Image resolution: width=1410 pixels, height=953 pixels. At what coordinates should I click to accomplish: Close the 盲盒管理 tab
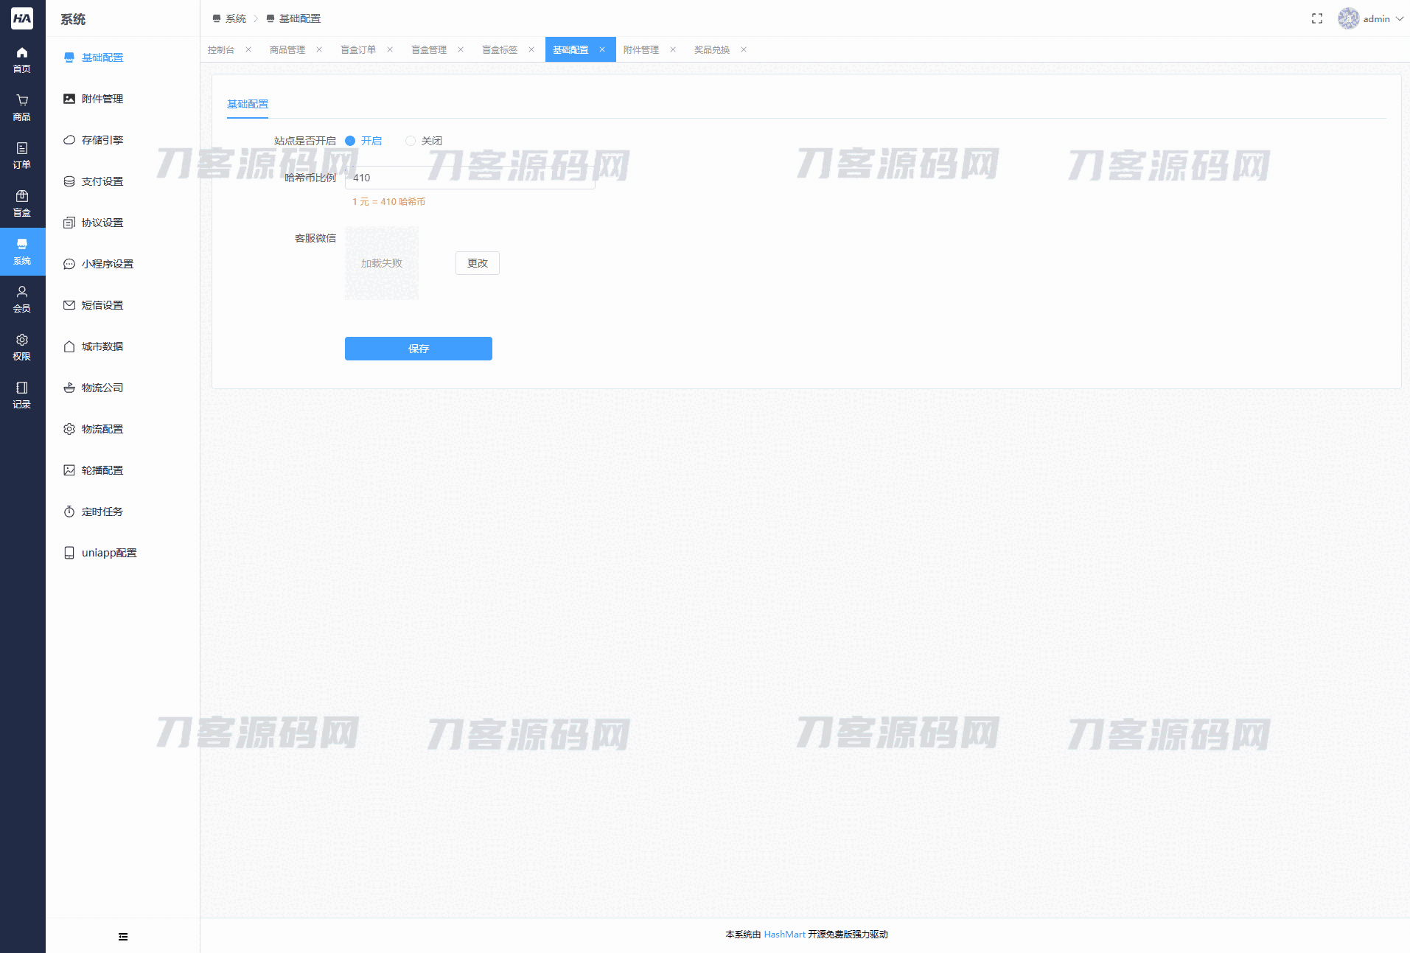pyautogui.click(x=461, y=50)
